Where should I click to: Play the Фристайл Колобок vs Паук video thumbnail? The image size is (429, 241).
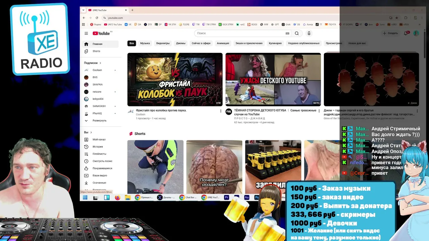coord(175,79)
